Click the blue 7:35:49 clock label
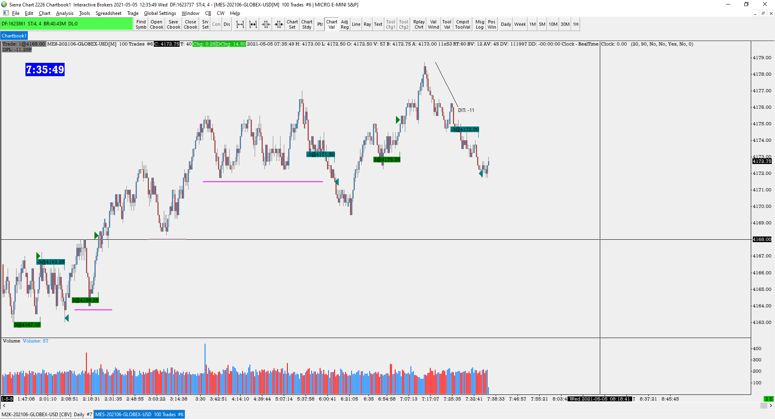This screenshot has height=419, width=775. pos(45,70)
